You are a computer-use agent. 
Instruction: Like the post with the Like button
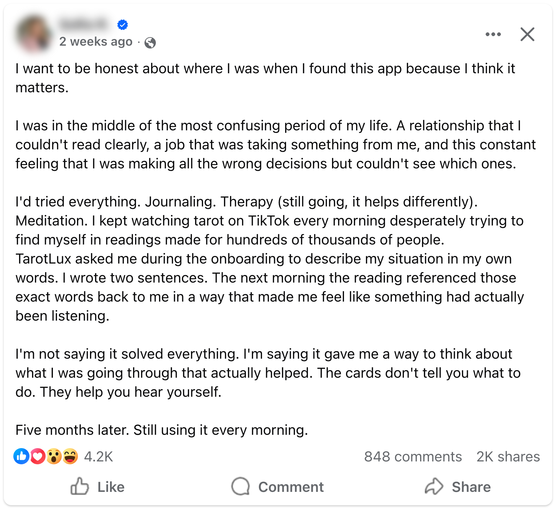coord(97,487)
